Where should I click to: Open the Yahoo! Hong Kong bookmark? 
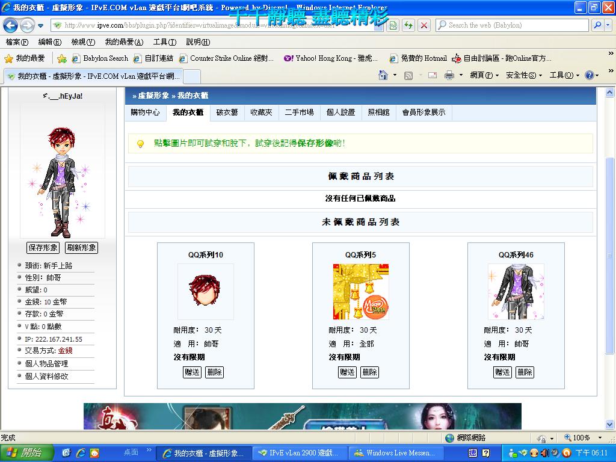pos(331,58)
